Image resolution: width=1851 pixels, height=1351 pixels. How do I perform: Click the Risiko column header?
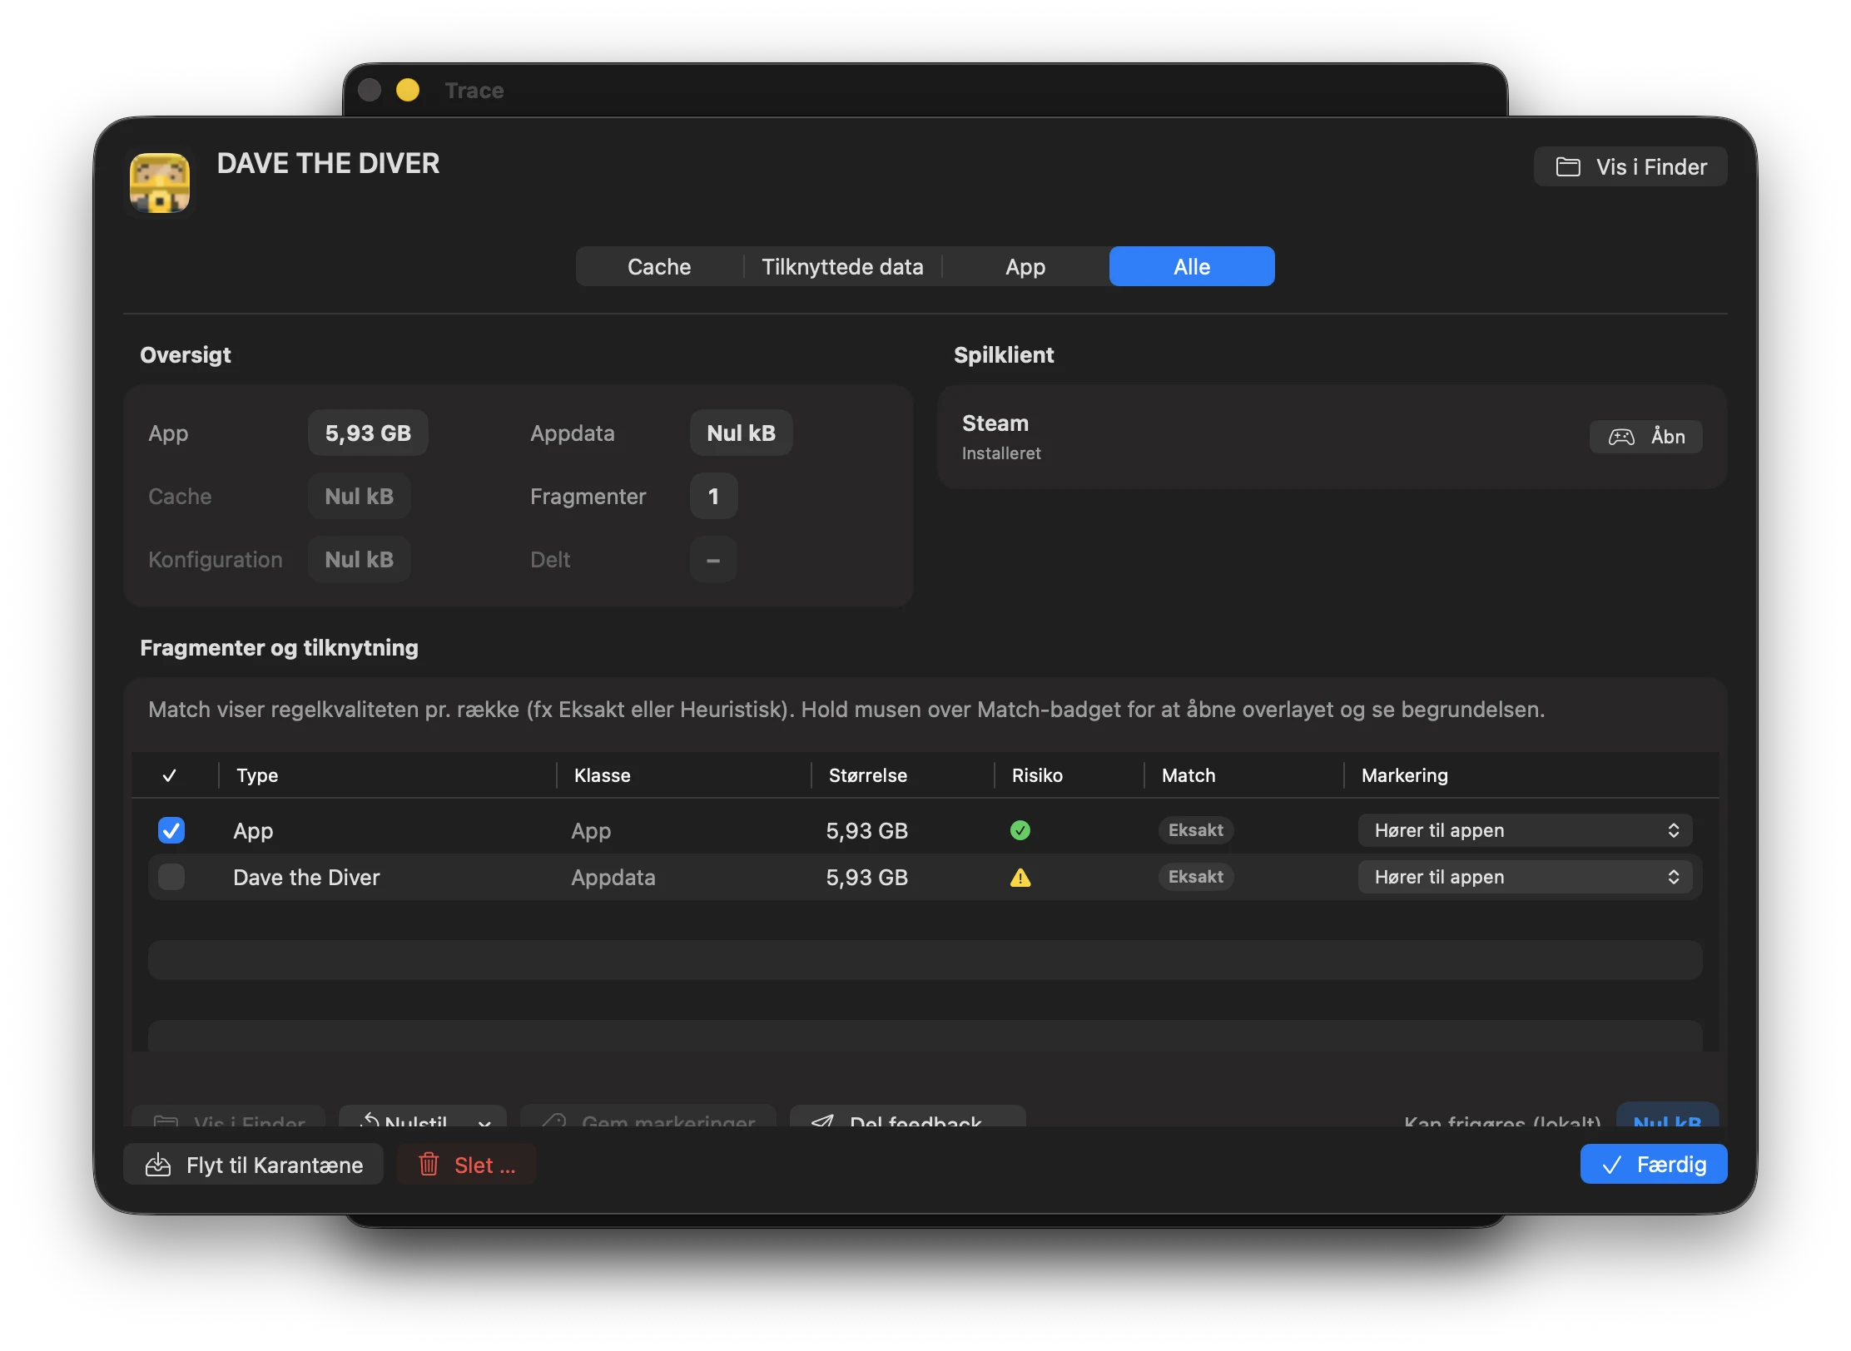1037,775
